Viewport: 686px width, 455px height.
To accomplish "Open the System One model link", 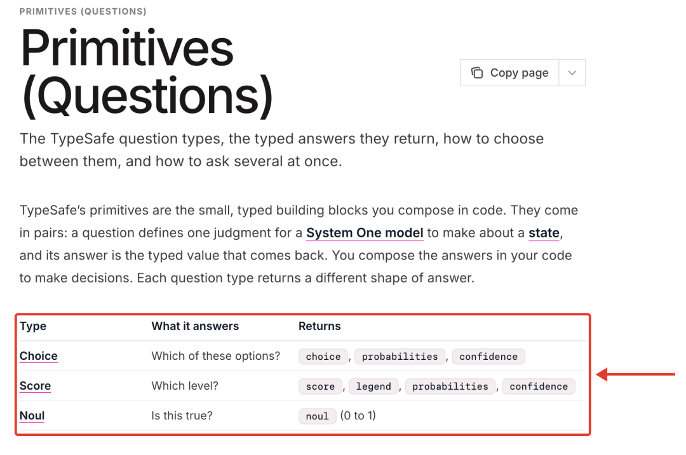I will (365, 233).
